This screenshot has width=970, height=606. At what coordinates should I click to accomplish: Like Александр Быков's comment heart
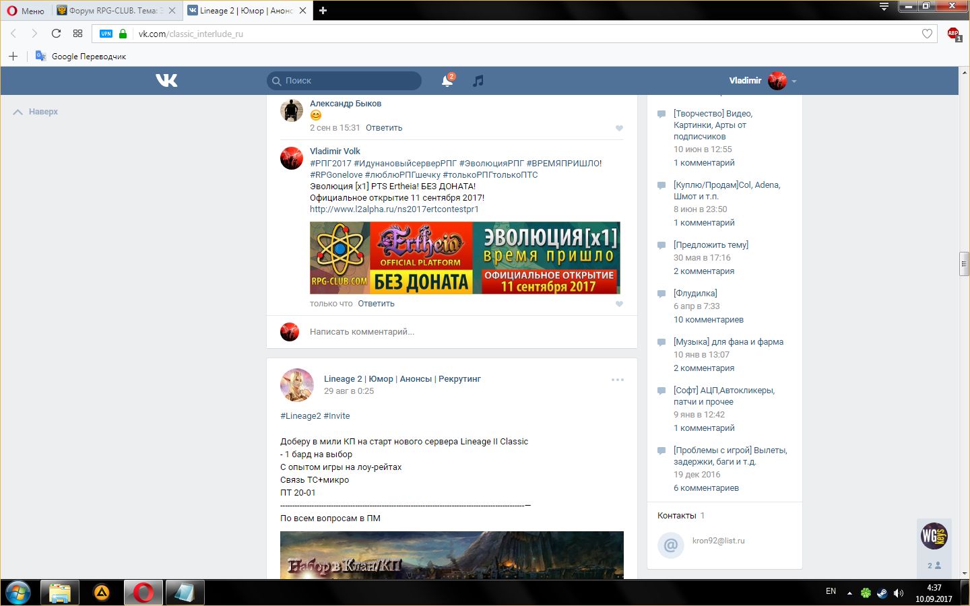click(x=619, y=128)
